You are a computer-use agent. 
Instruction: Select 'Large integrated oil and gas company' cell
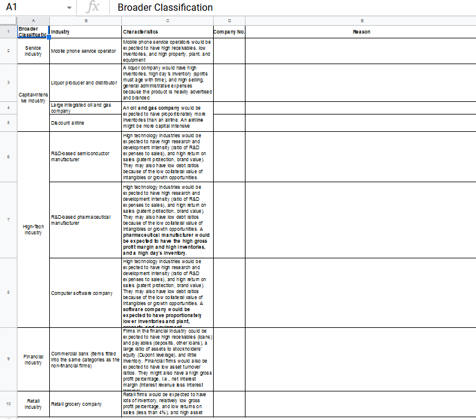pos(86,108)
